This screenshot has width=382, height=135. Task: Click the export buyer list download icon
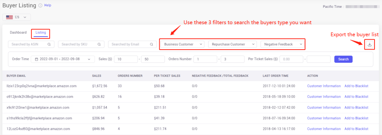pyautogui.click(x=370, y=44)
